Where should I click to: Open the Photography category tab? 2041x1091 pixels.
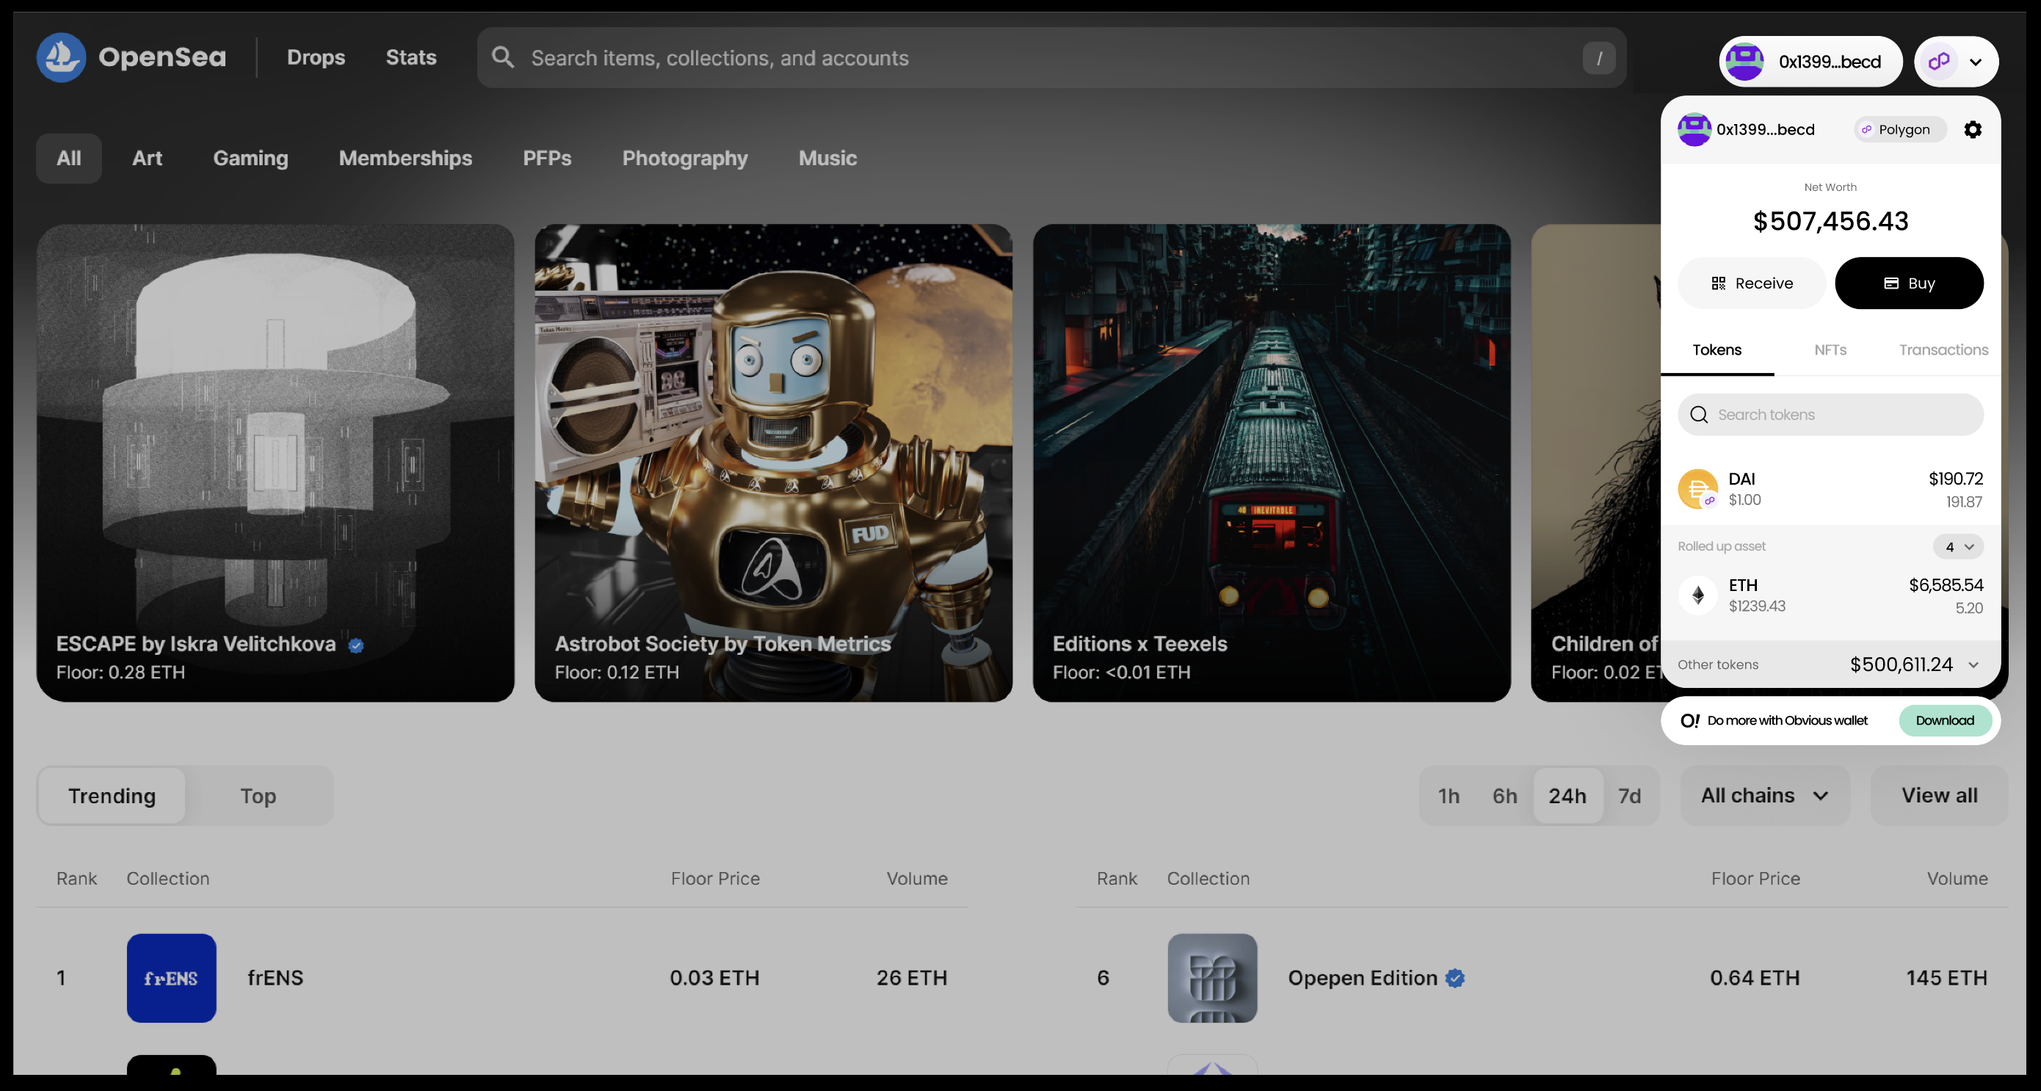point(684,159)
